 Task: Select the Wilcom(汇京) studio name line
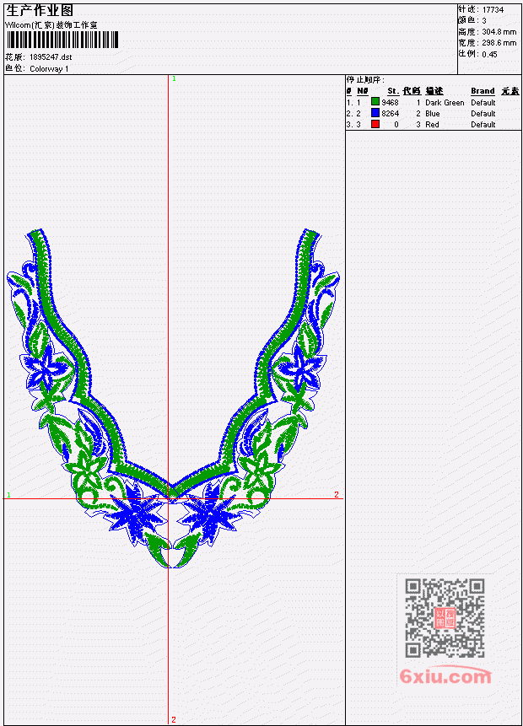(x=51, y=25)
